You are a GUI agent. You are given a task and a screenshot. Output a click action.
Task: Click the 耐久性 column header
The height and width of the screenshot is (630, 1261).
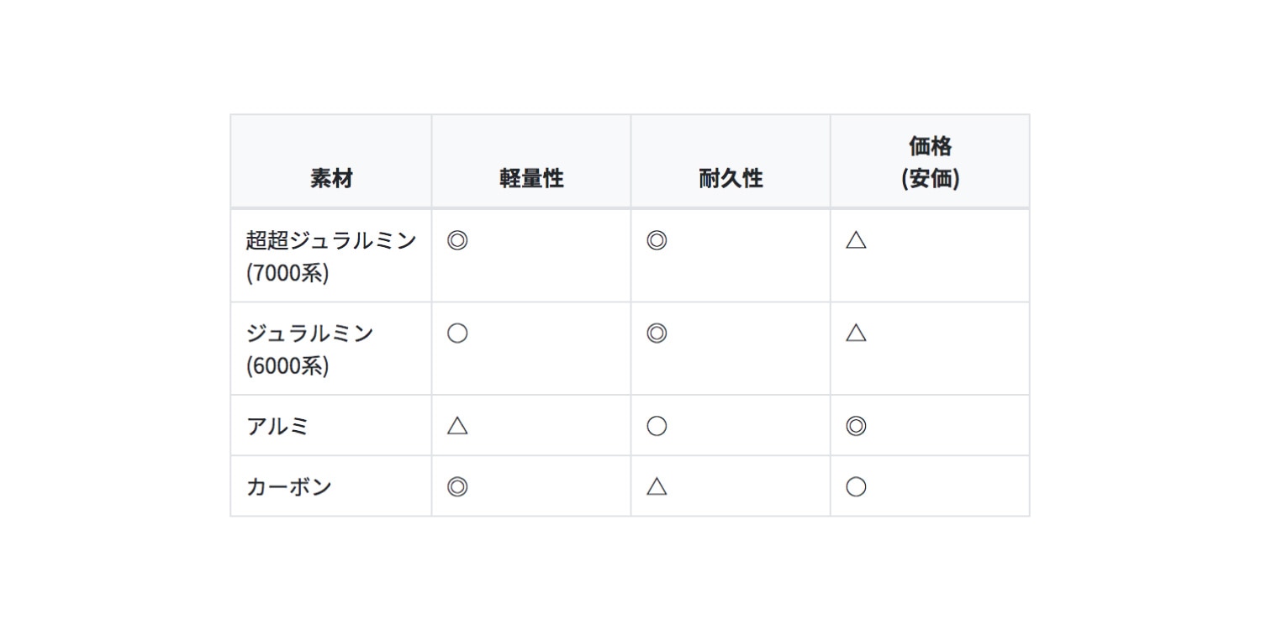tap(731, 178)
